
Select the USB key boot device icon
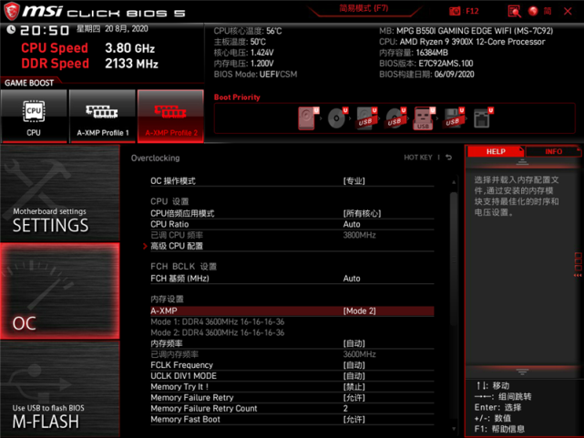(425, 118)
